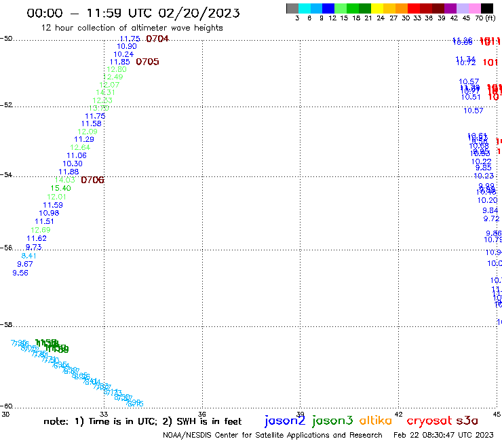Click the right-track value '10.20'

(487, 200)
